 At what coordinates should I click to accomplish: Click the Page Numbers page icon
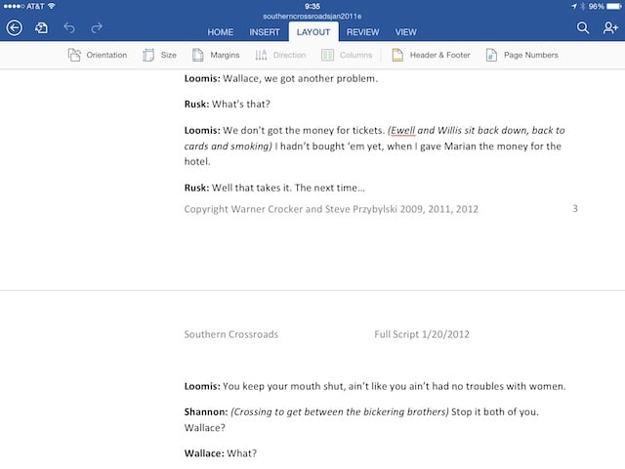coord(491,55)
